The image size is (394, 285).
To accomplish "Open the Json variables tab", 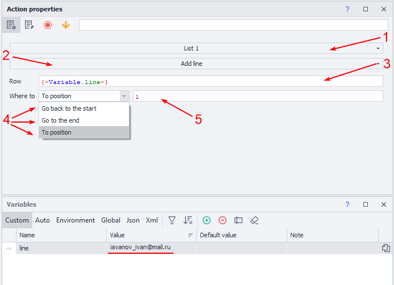I will click(133, 220).
